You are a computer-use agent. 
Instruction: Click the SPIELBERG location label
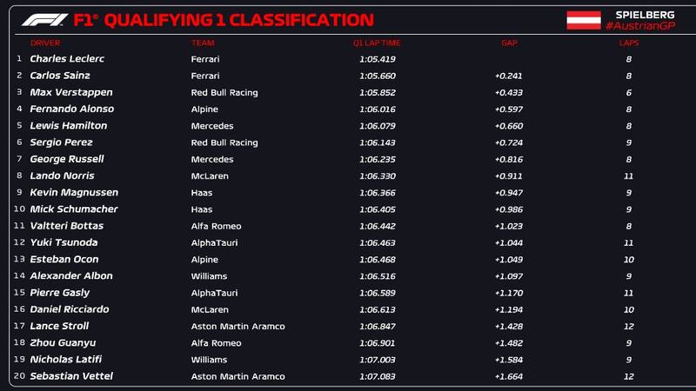pos(645,15)
